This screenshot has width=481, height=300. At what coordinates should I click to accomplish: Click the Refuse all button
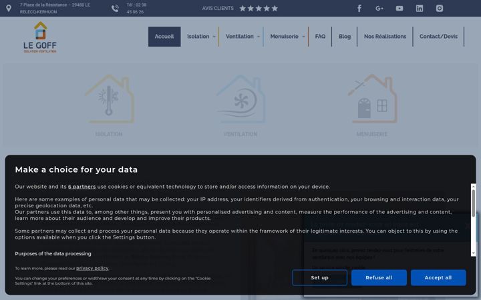(x=379, y=277)
